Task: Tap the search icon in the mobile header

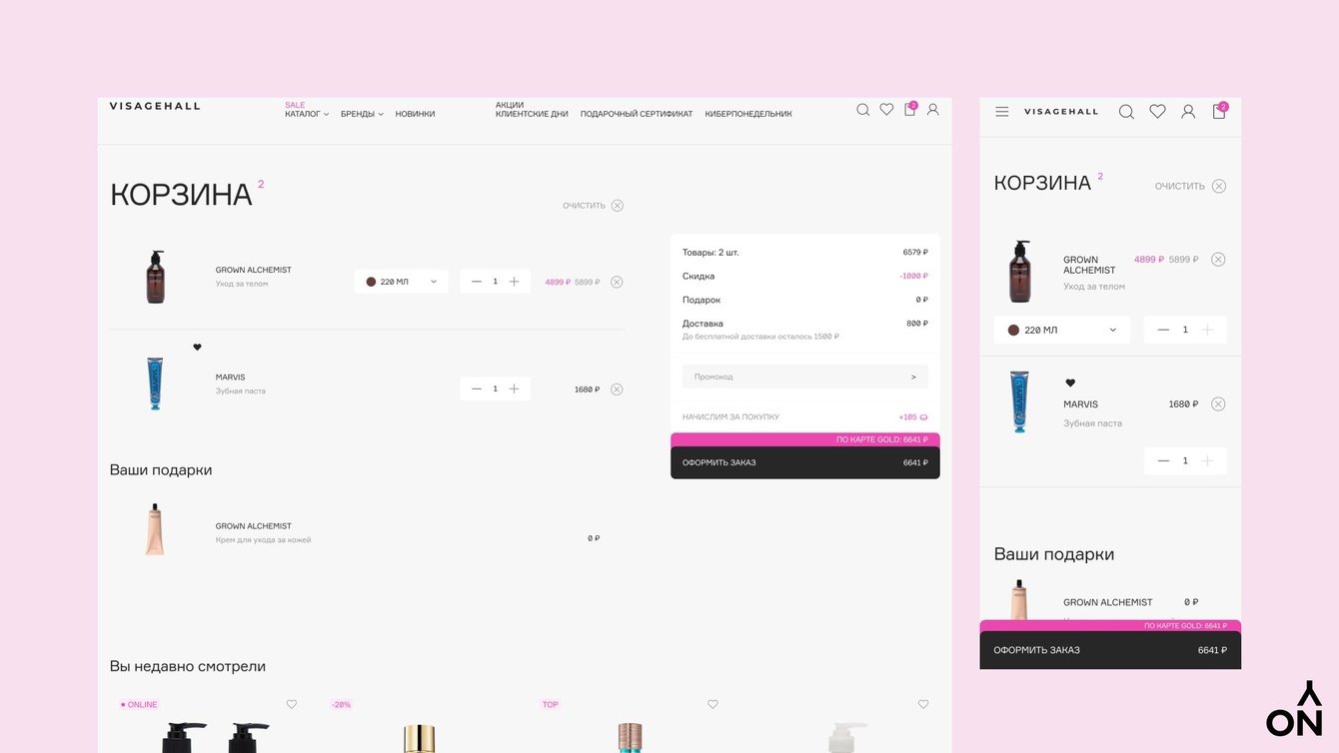Action: click(1126, 112)
